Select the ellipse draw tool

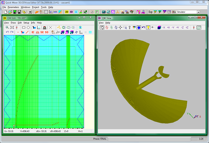(x=28, y=27)
